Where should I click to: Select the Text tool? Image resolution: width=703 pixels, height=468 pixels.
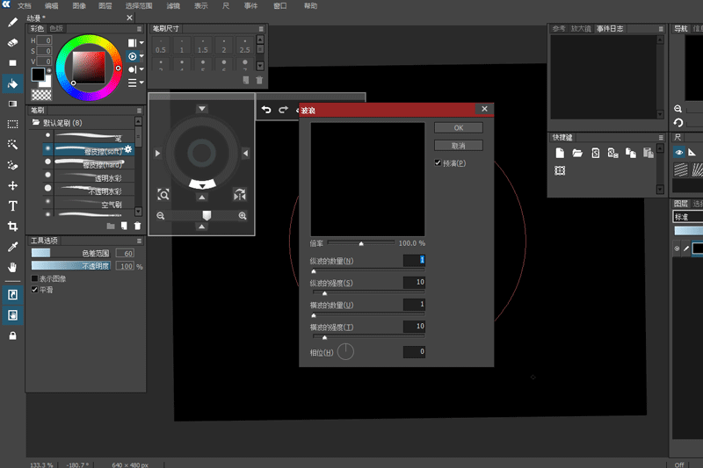[12, 206]
